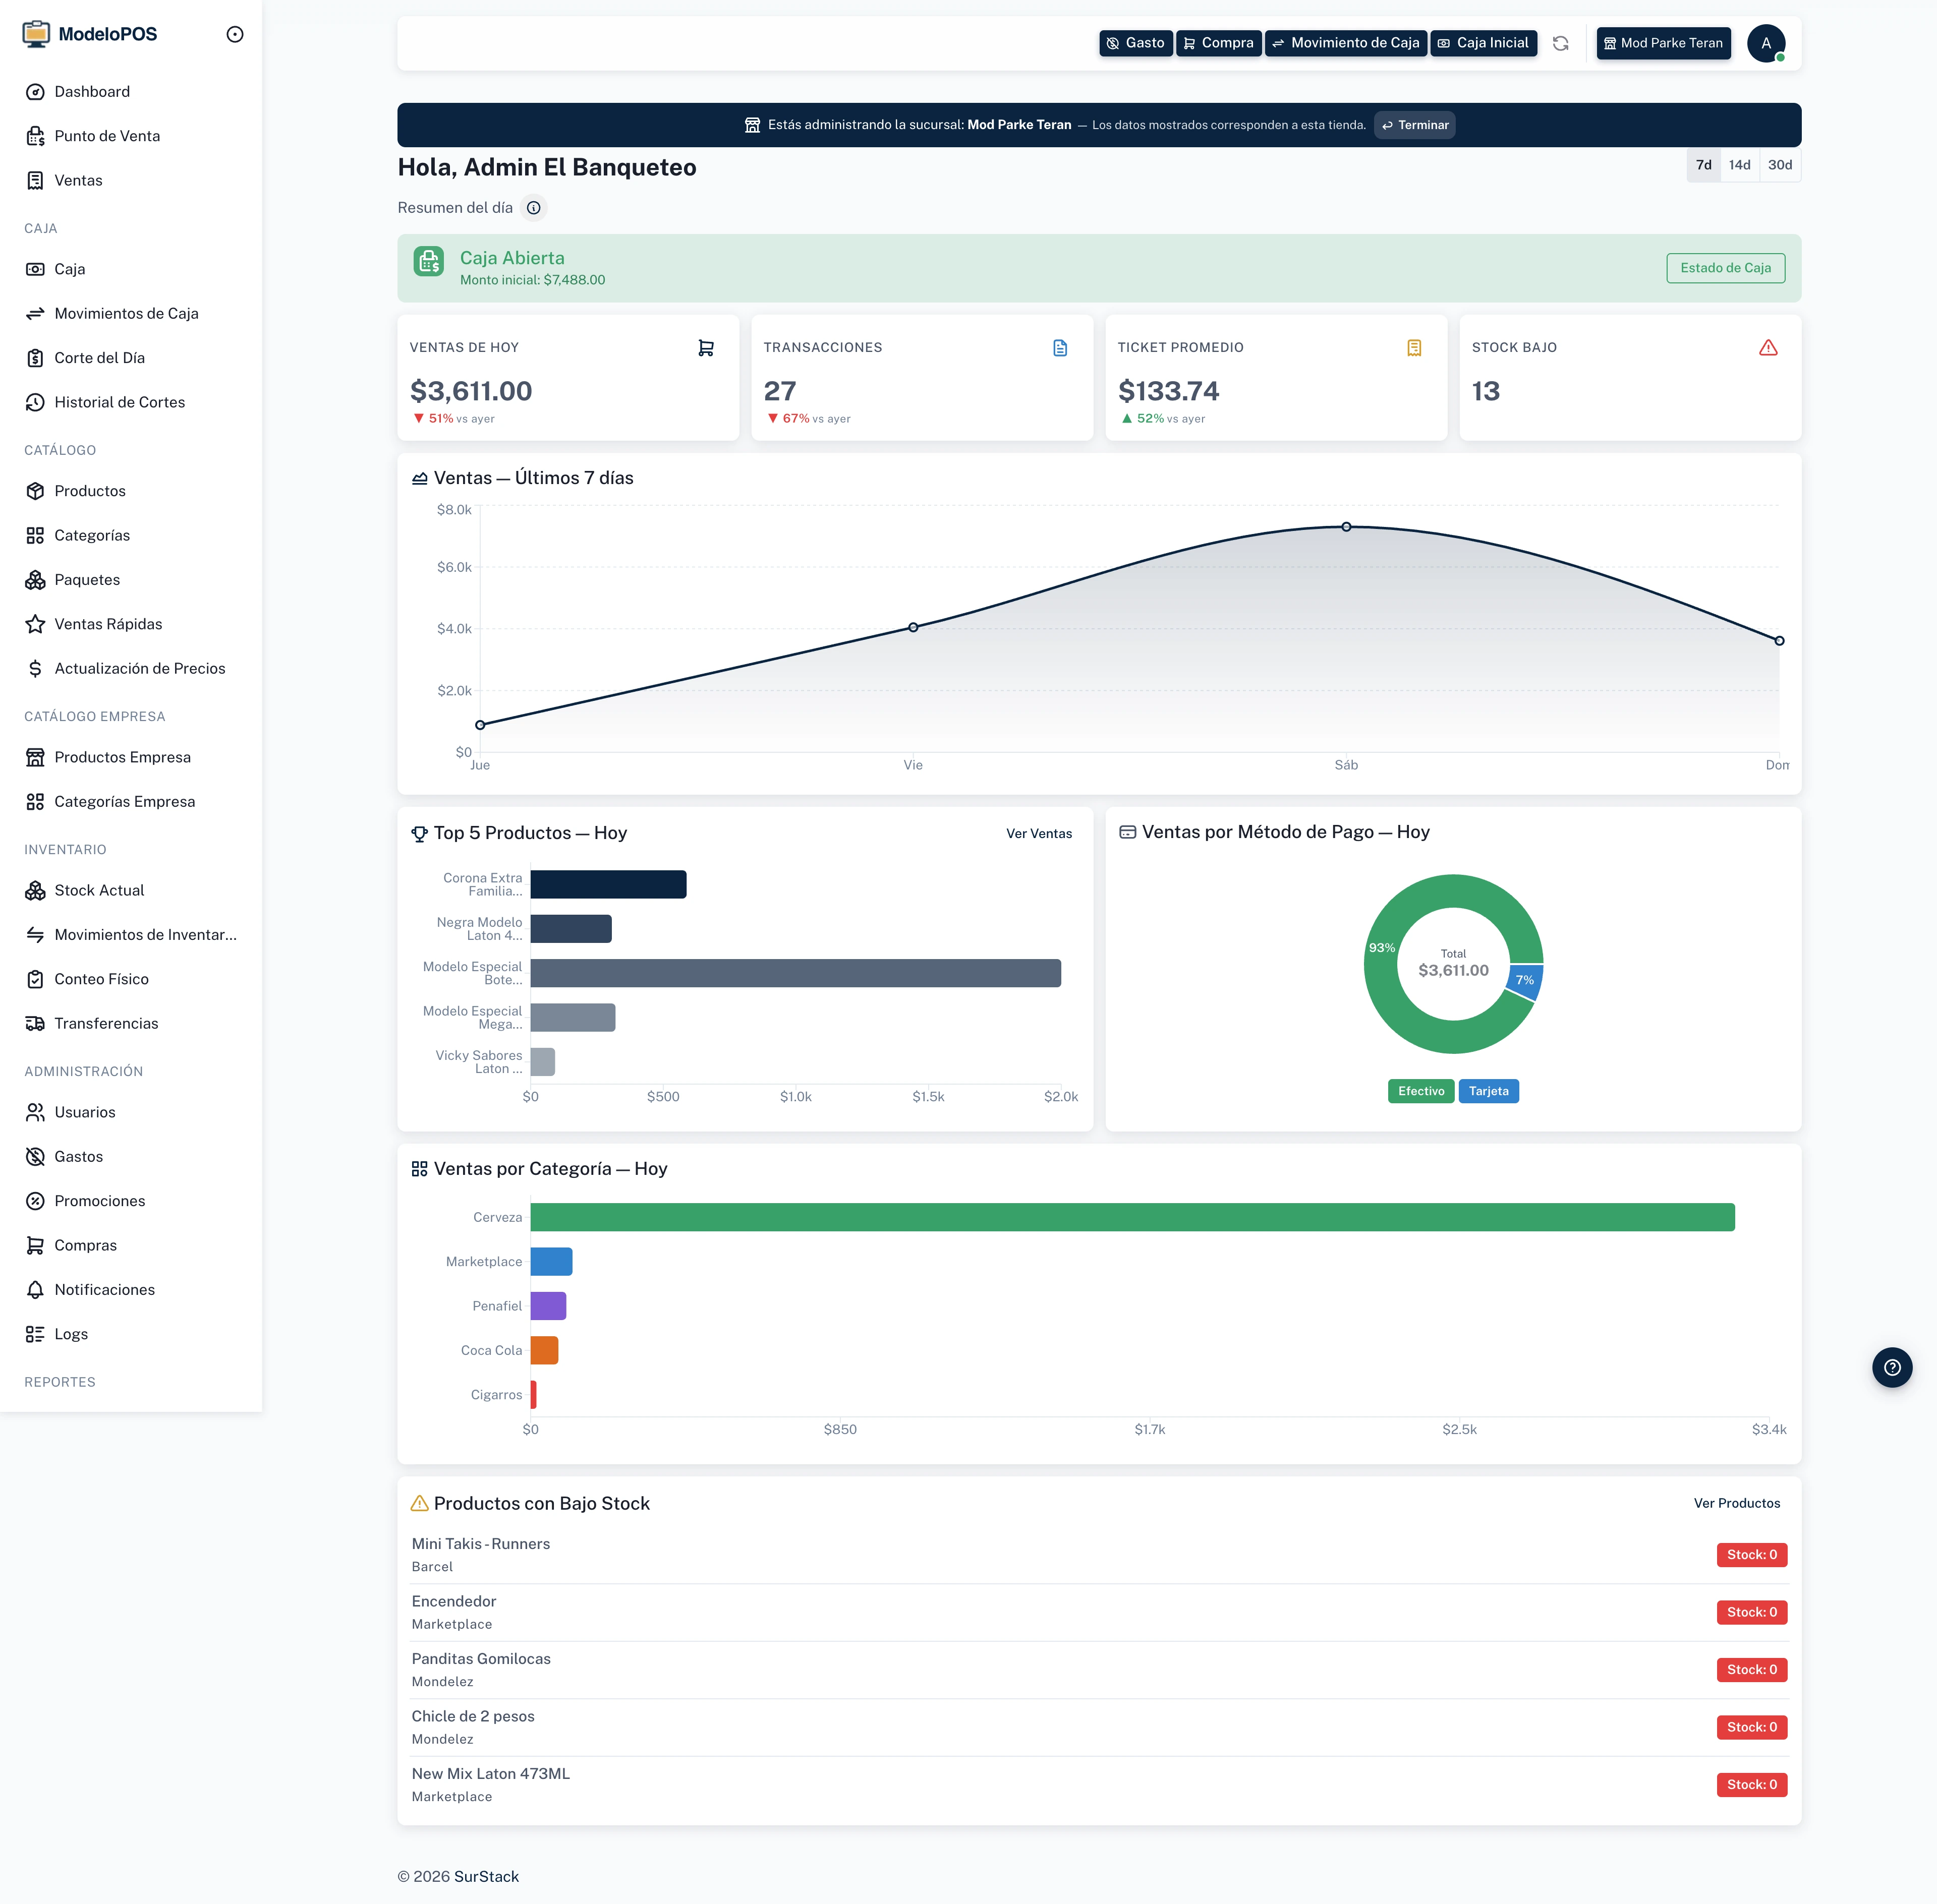The image size is (1937, 1904).
Task: Toggle the Tarjeta payment method filter
Action: 1489,1091
